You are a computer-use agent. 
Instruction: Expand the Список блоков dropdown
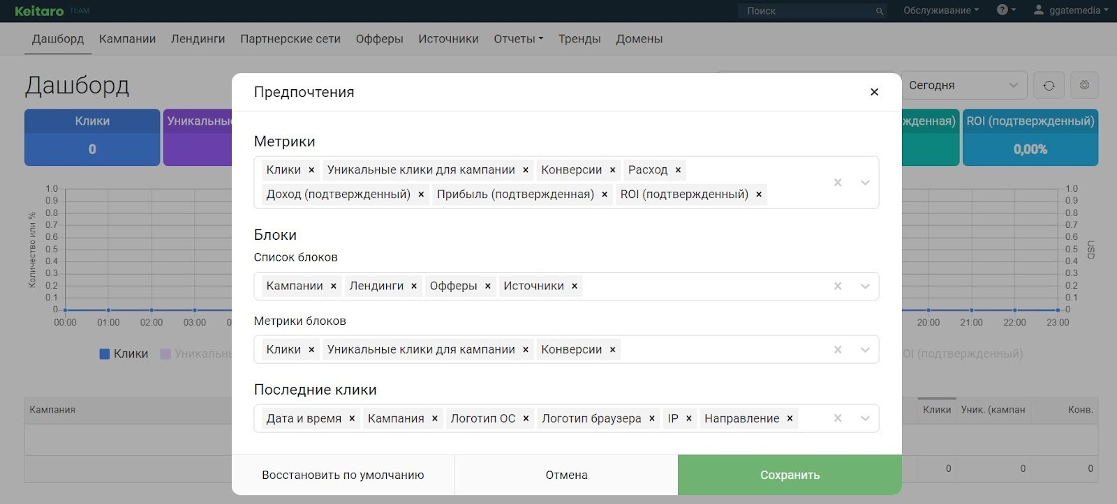pyautogui.click(x=865, y=286)
